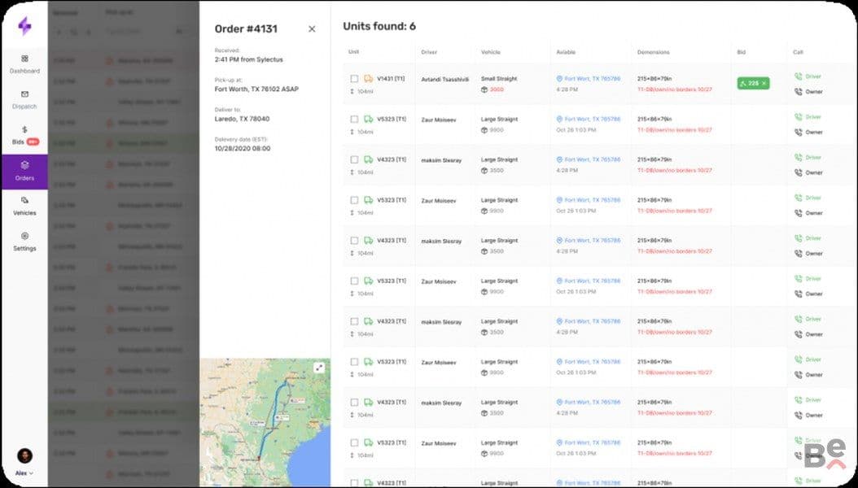Select driver name Avtandi Tsasshvili
This screenshot has height=488, width=858.
[444, 80]
